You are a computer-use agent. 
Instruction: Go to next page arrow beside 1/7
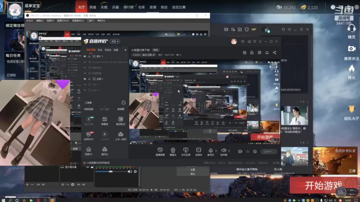pos(307,102)
